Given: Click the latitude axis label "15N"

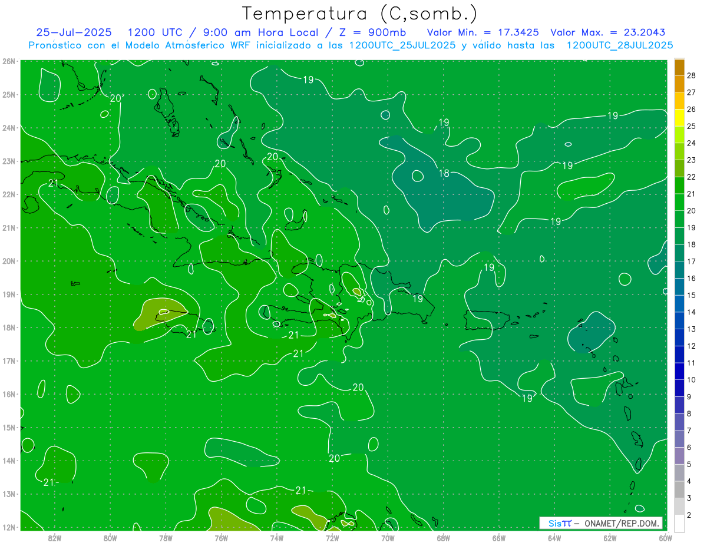Looking at the screenshot, I should coord(8,427).
